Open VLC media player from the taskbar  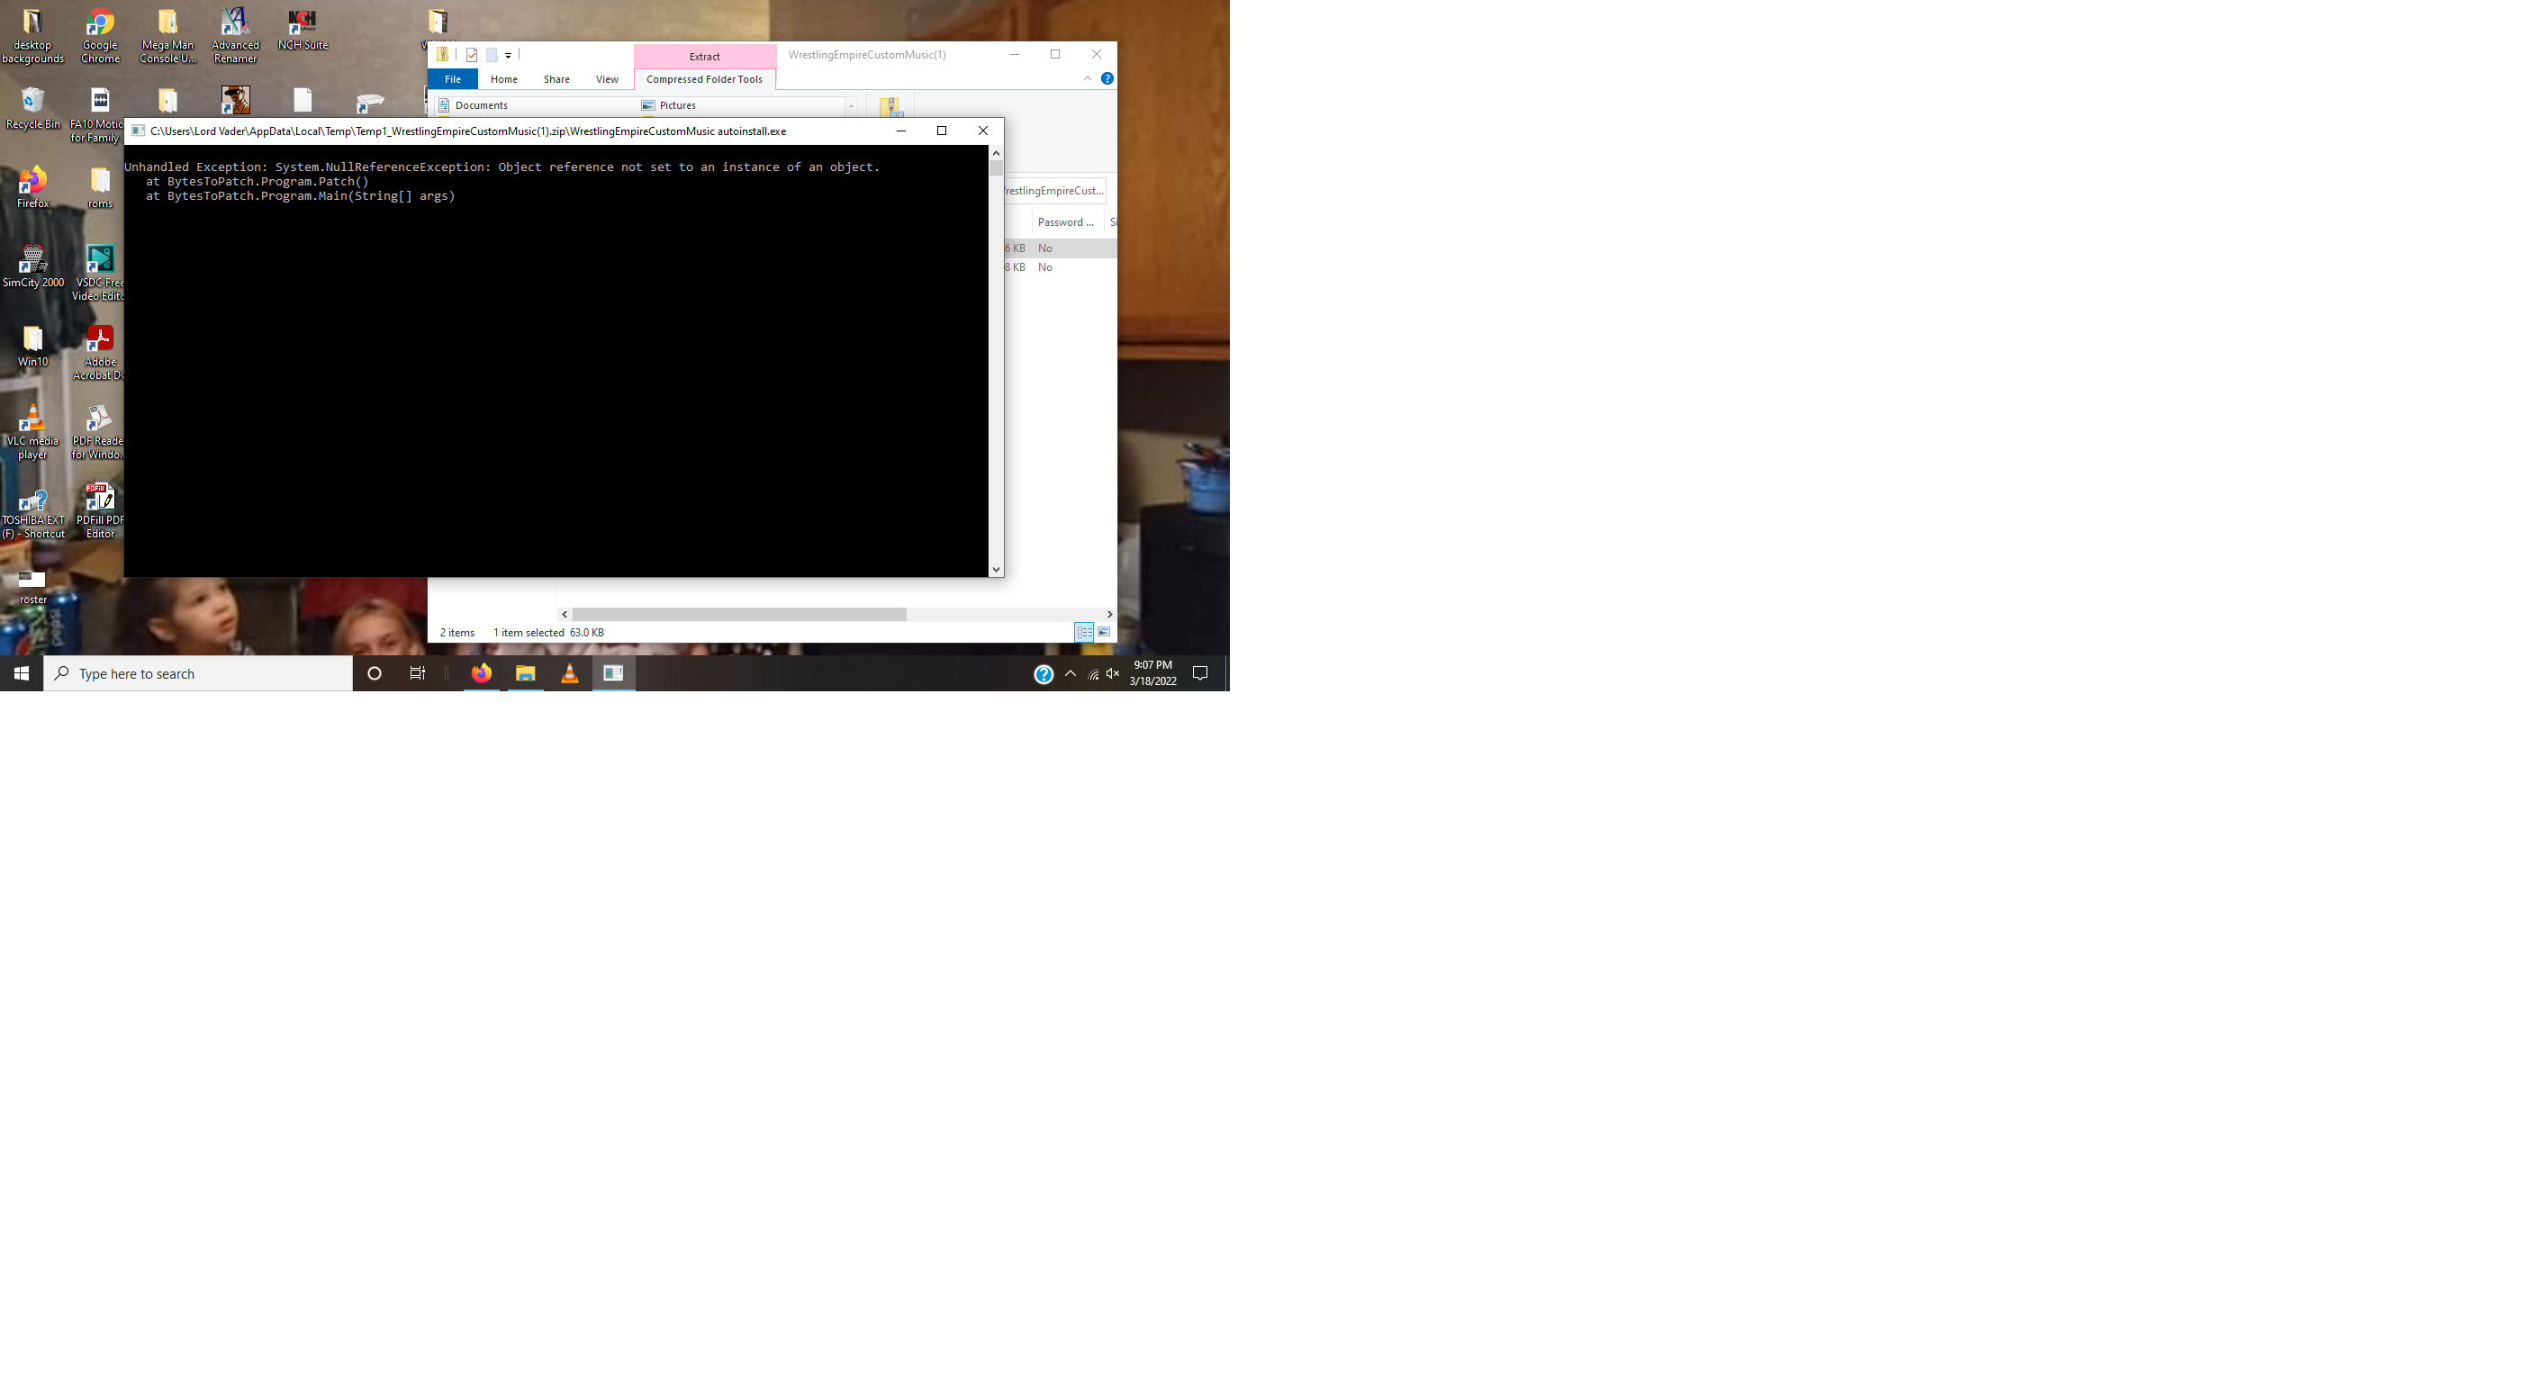[569, 673]
